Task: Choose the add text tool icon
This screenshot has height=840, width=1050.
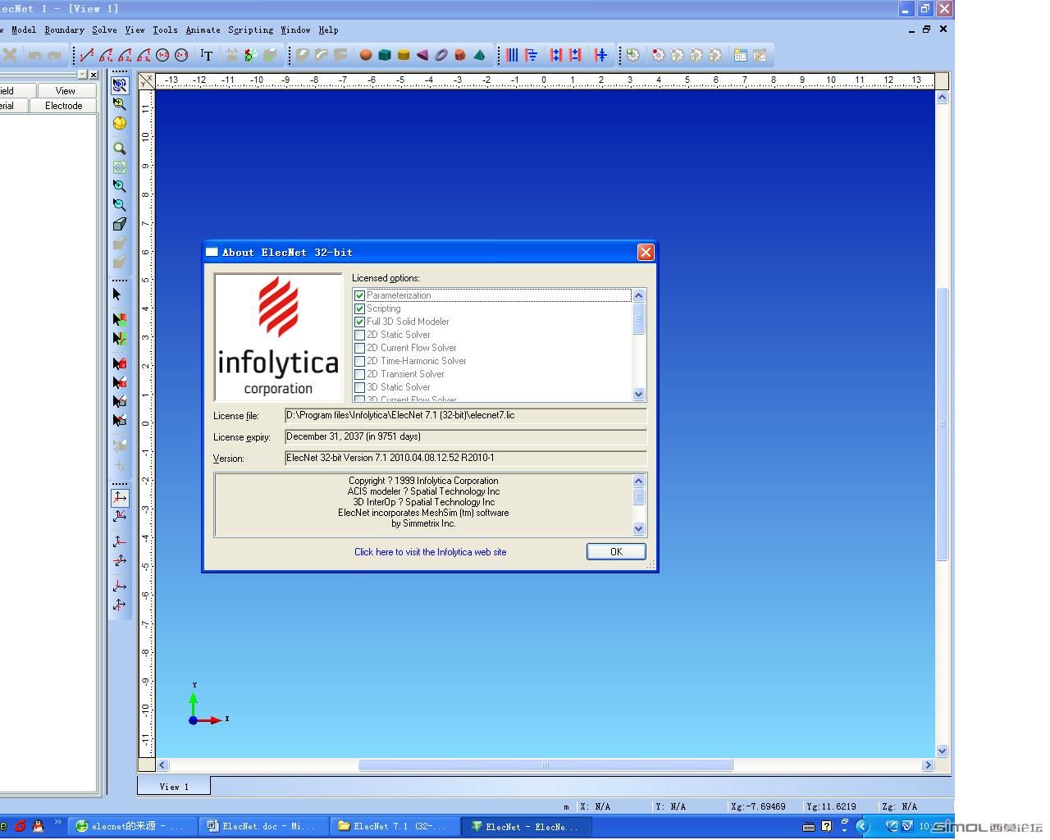Action: (207, 55)
